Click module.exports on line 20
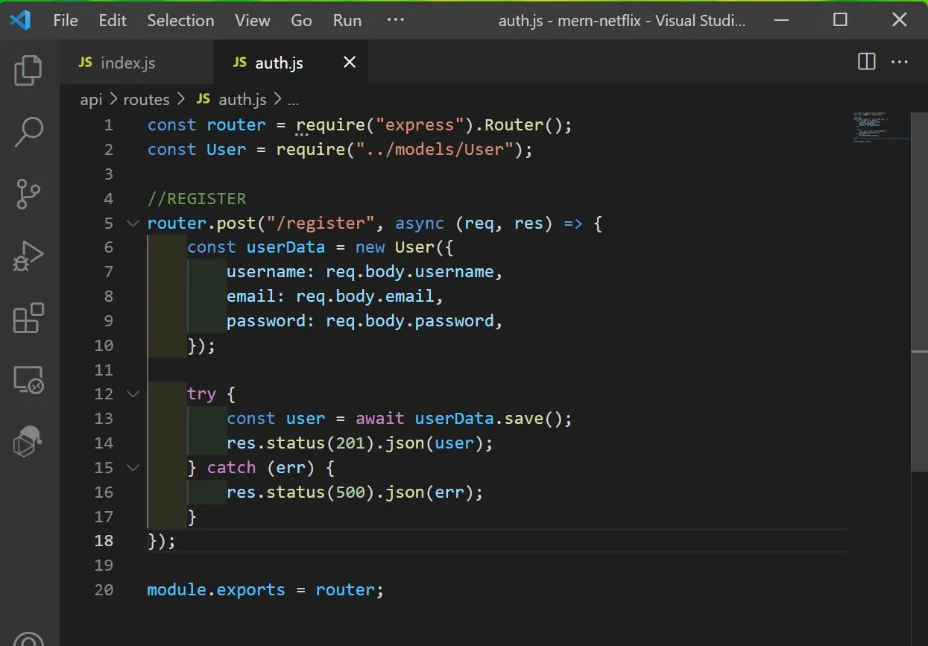928x646 pixels. click(216, 590)
